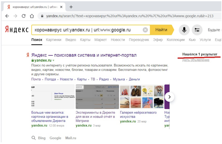222x144 pixels.
Task: Open the Услуги tab
Action: [205, 40]
